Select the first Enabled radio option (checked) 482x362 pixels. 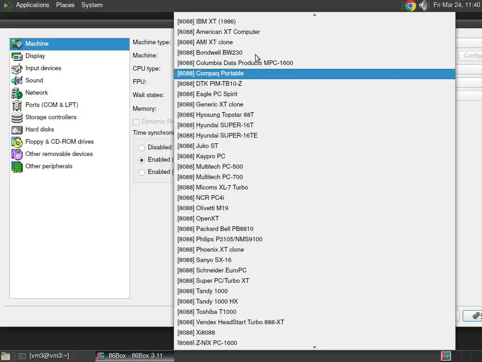point(141,160)
